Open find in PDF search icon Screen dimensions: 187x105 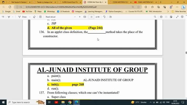[x=155, y=17]
